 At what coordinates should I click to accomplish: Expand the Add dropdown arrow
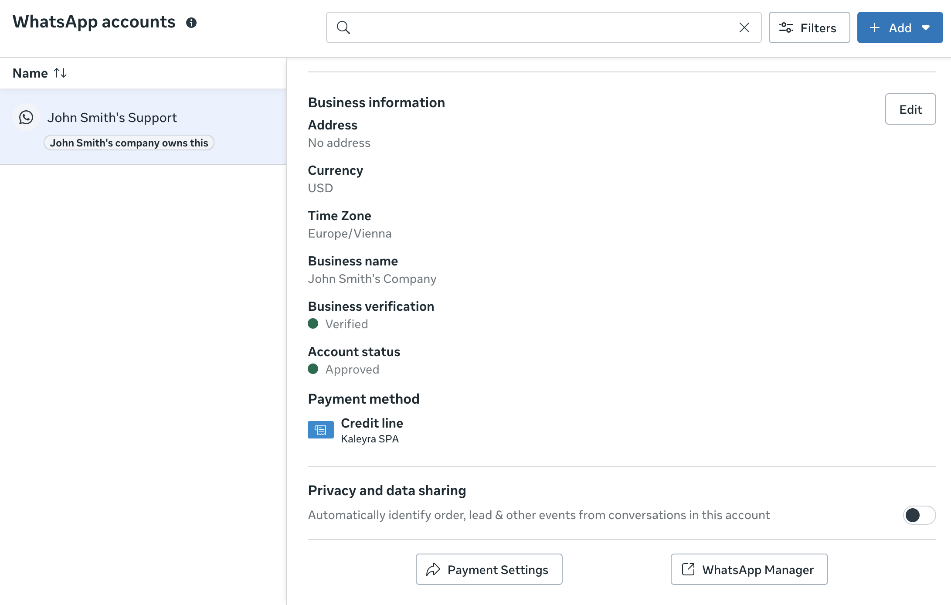coord(926,27)
